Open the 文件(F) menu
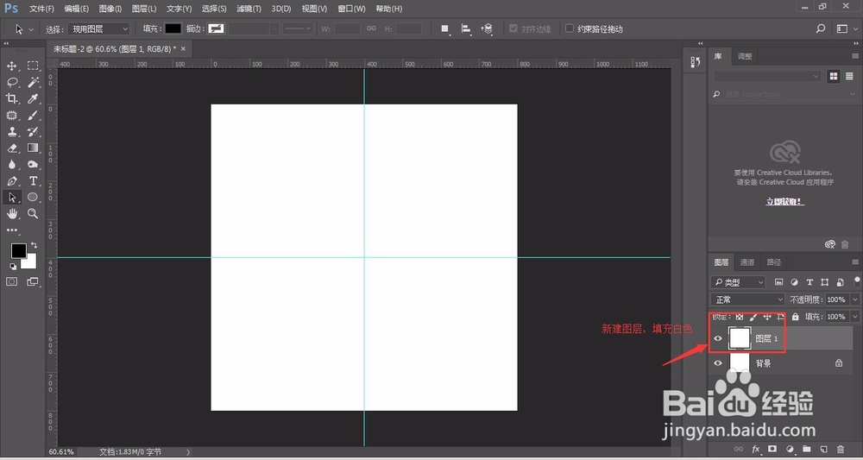863x460 pixels. coord(41,9)
